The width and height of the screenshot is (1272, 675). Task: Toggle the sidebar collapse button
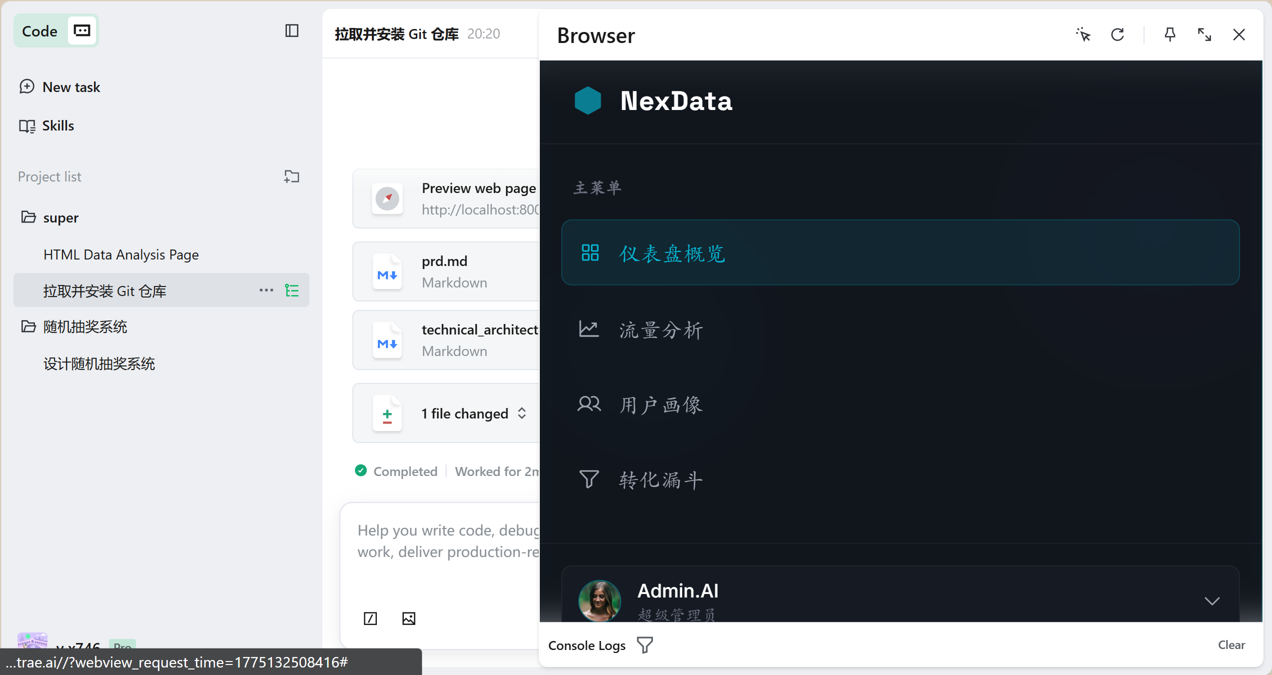tap(292, 31)
